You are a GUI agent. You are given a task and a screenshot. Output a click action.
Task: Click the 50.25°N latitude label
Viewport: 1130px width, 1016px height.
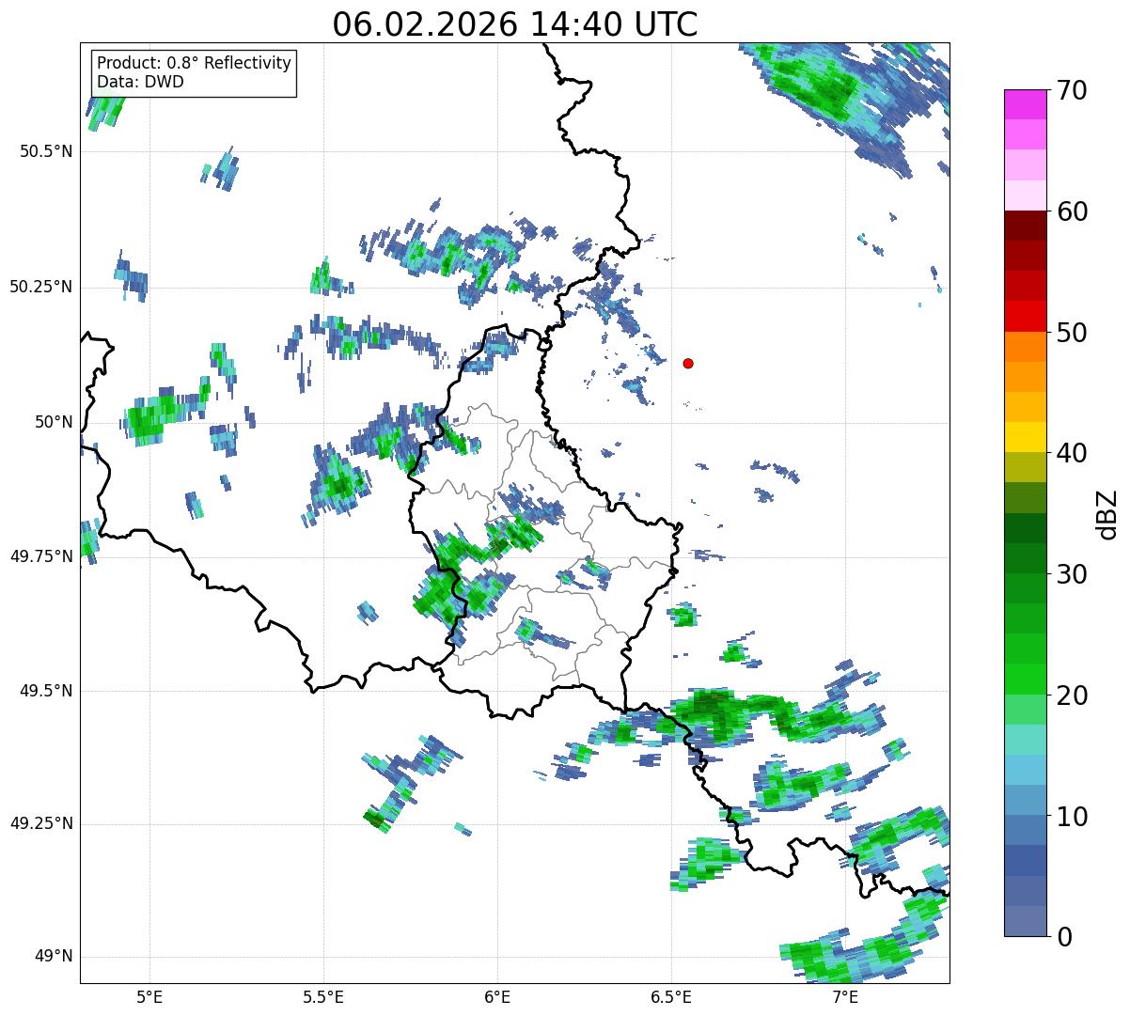[x=41, y=287]
